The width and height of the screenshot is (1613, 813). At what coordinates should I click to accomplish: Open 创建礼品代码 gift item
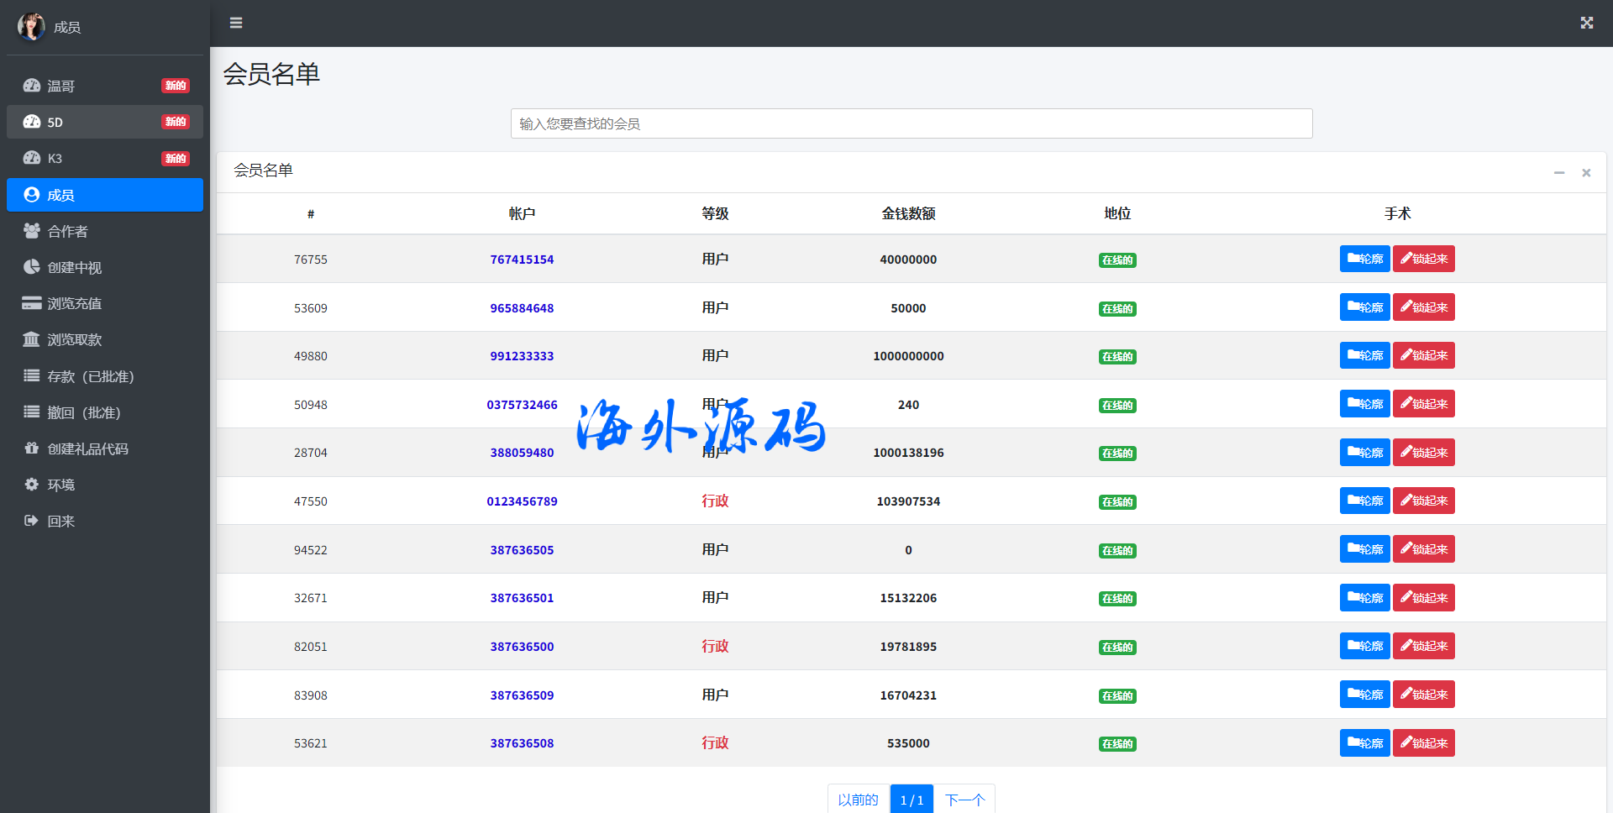(87, 448)
